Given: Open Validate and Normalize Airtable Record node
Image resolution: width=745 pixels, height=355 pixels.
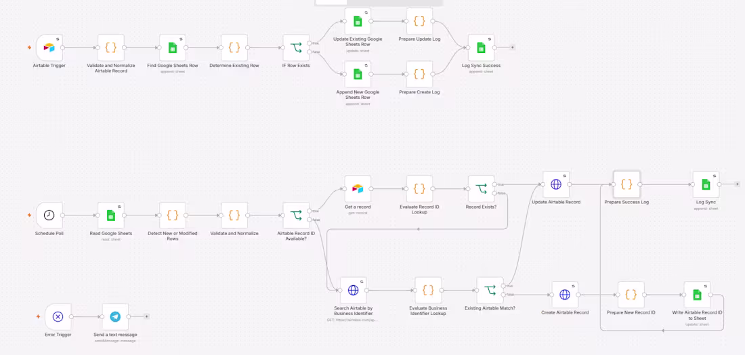Looking at the screenshot, I should [x=110, y=47].
